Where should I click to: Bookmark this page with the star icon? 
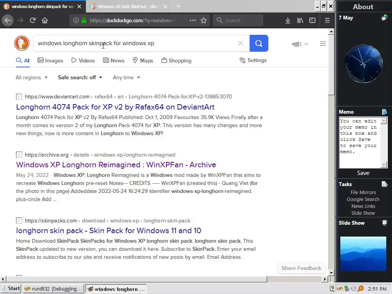204,20
